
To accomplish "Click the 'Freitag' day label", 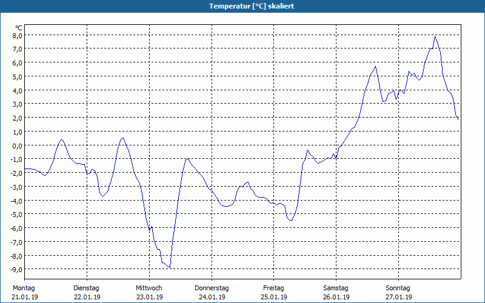I will [x=273, y=288].
